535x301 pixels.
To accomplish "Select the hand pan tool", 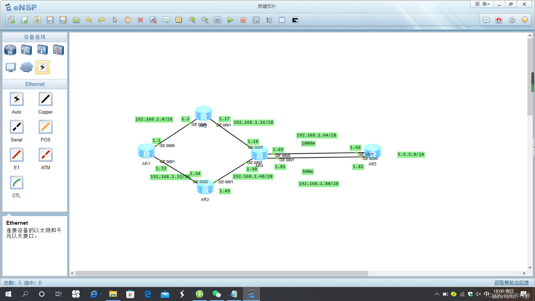I will (x=128, y=20).
